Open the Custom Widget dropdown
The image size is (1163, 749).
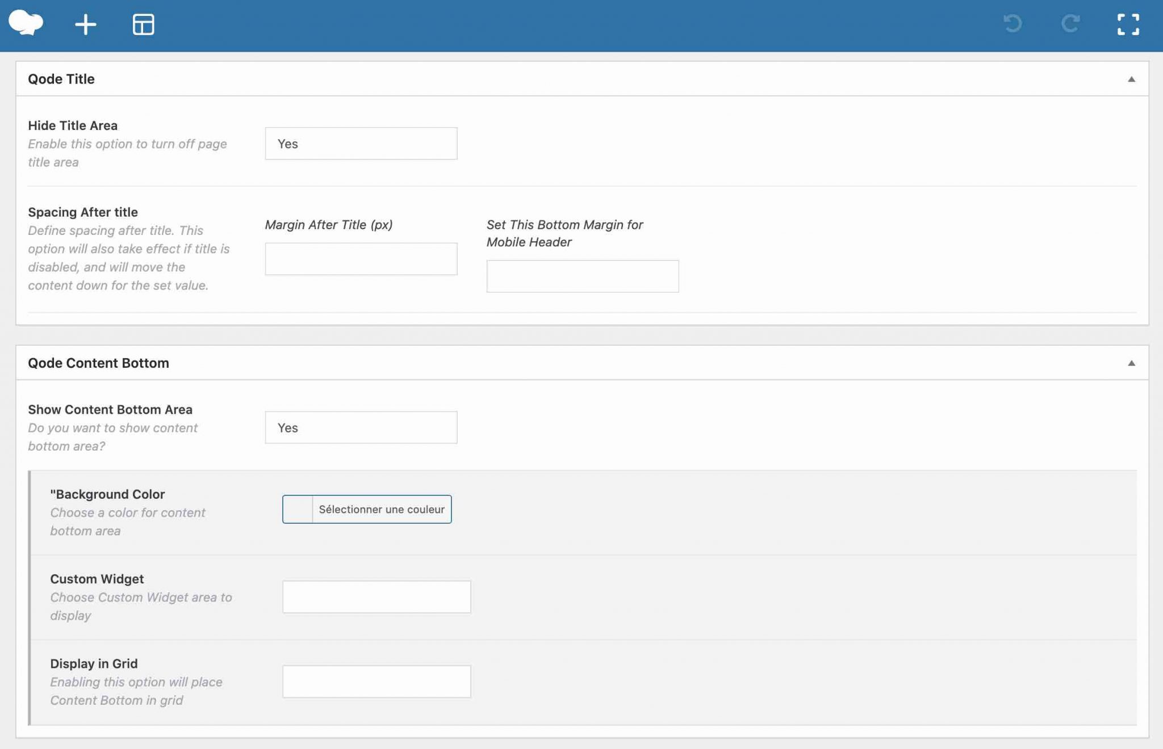(376, 597)
